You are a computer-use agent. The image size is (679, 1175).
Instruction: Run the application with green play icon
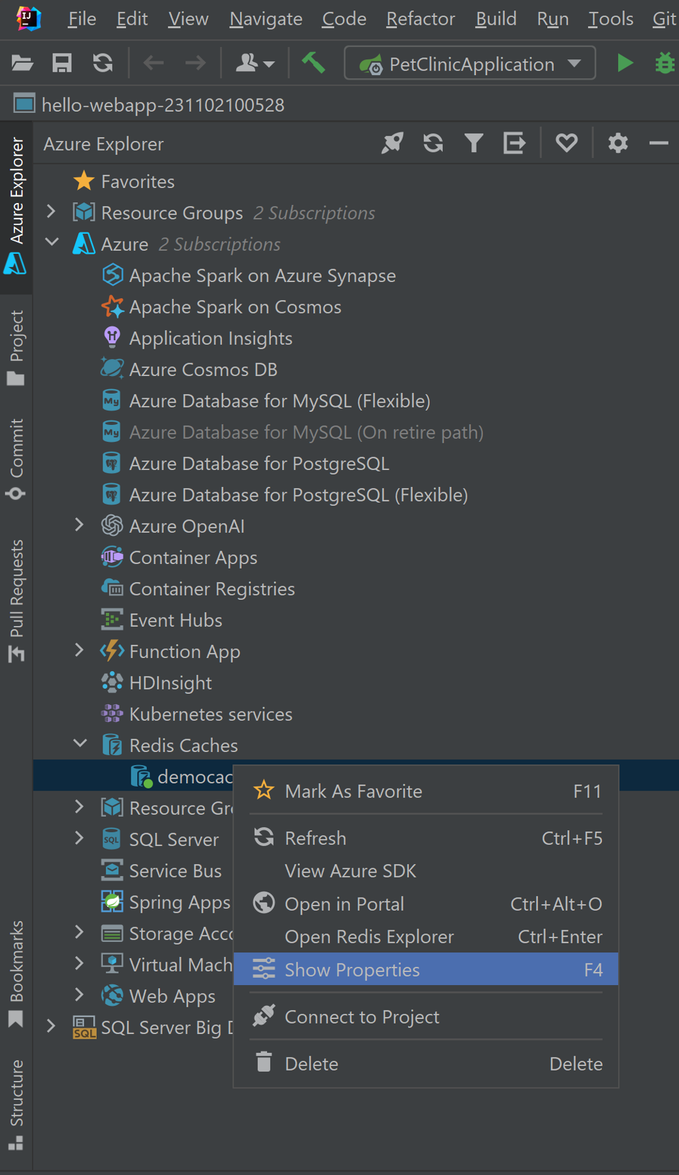click(625, 63)
